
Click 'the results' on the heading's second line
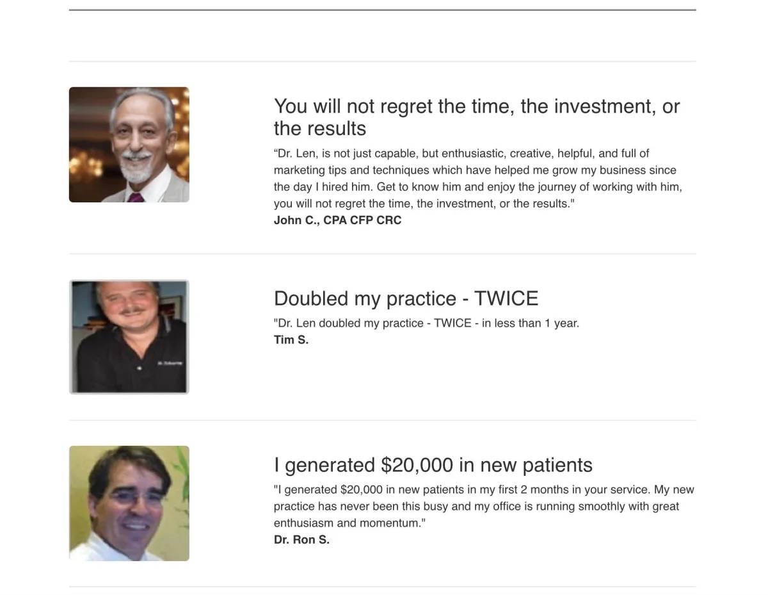tap(319, 129)
